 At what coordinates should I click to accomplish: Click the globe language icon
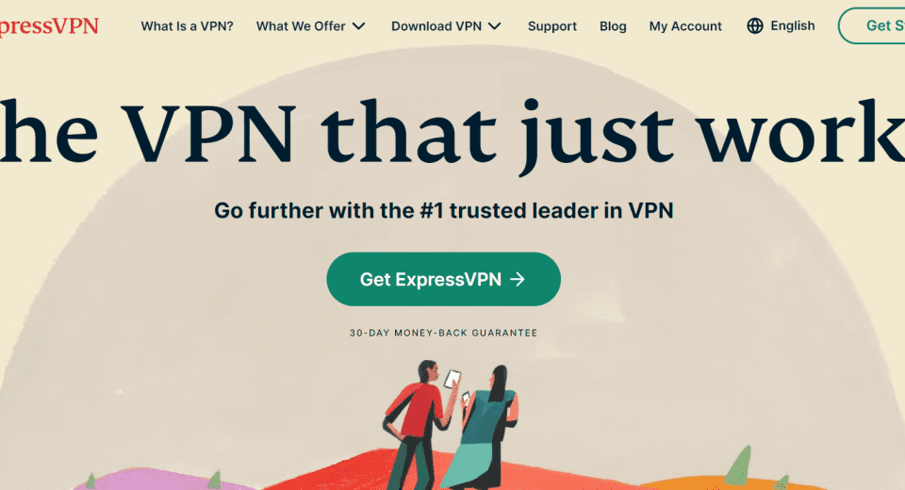click(755, 26)
